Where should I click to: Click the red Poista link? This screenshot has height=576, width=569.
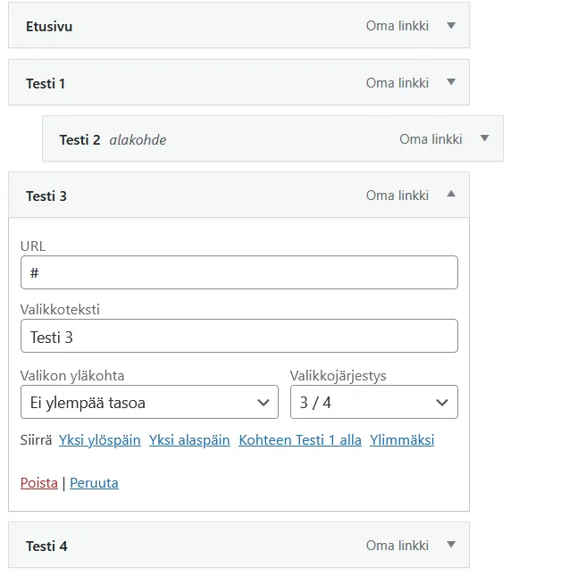(39, 483)
